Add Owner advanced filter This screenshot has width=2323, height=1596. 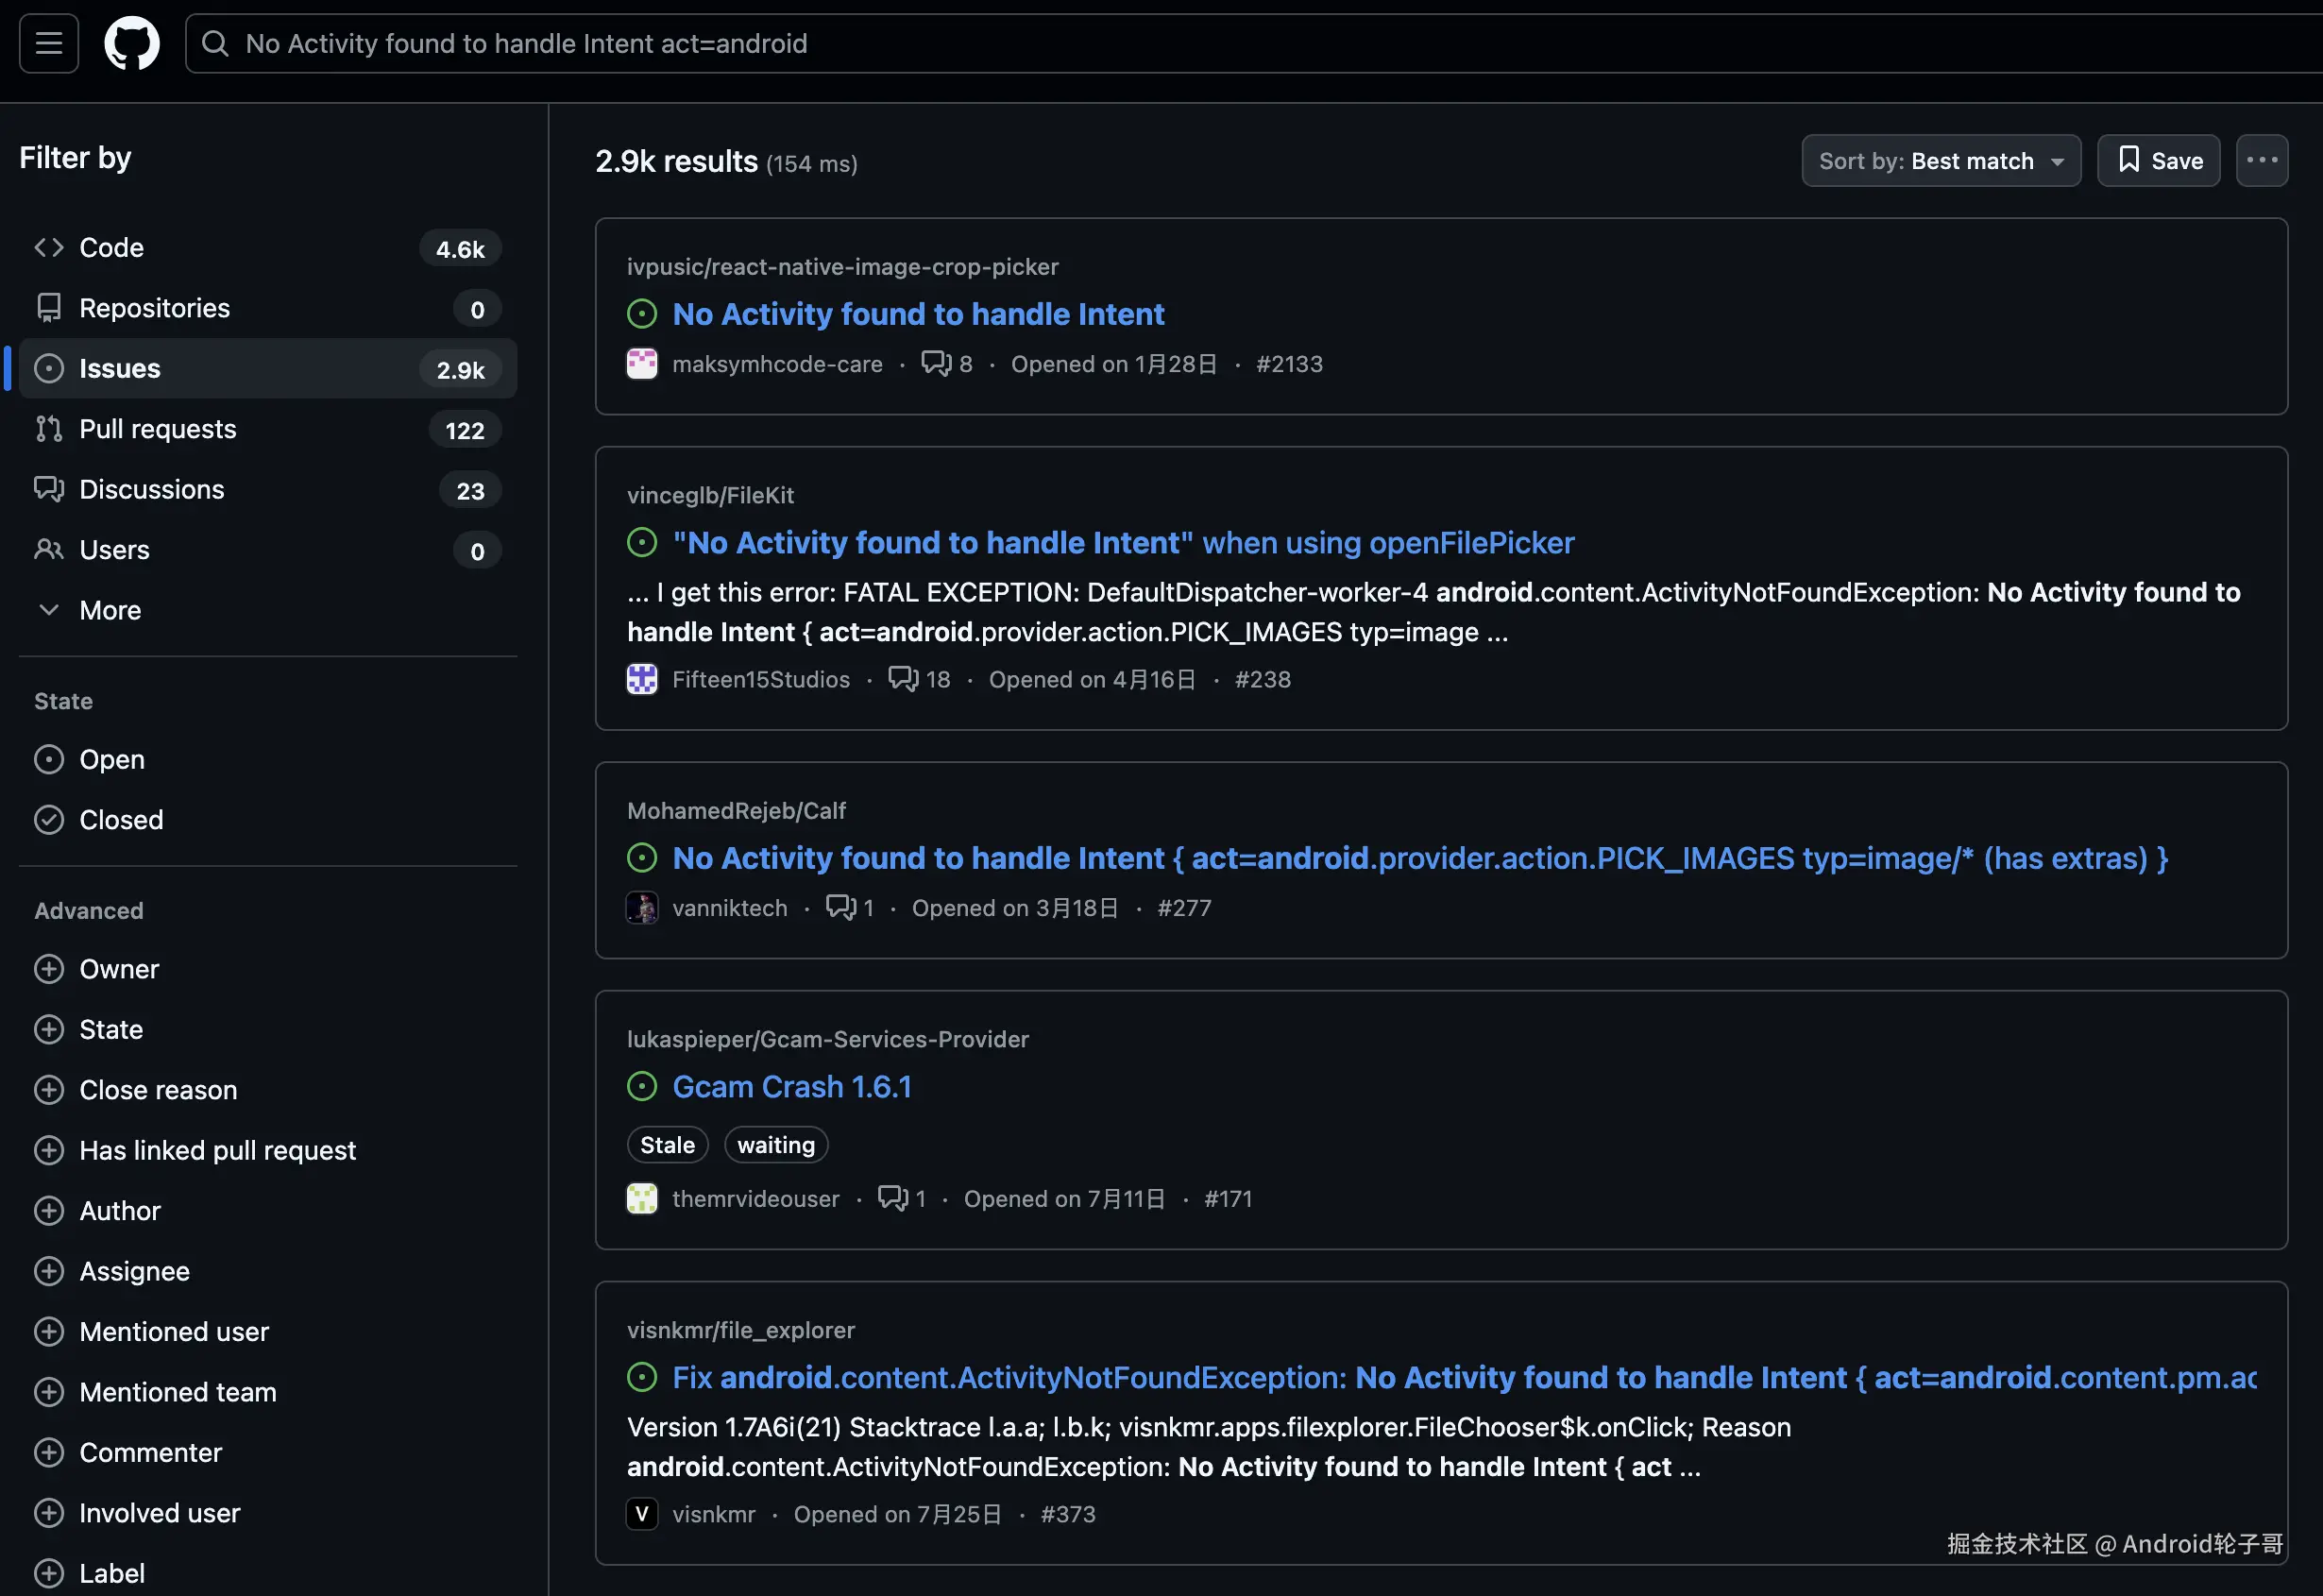pyautogui.click(x=118, y=969)
